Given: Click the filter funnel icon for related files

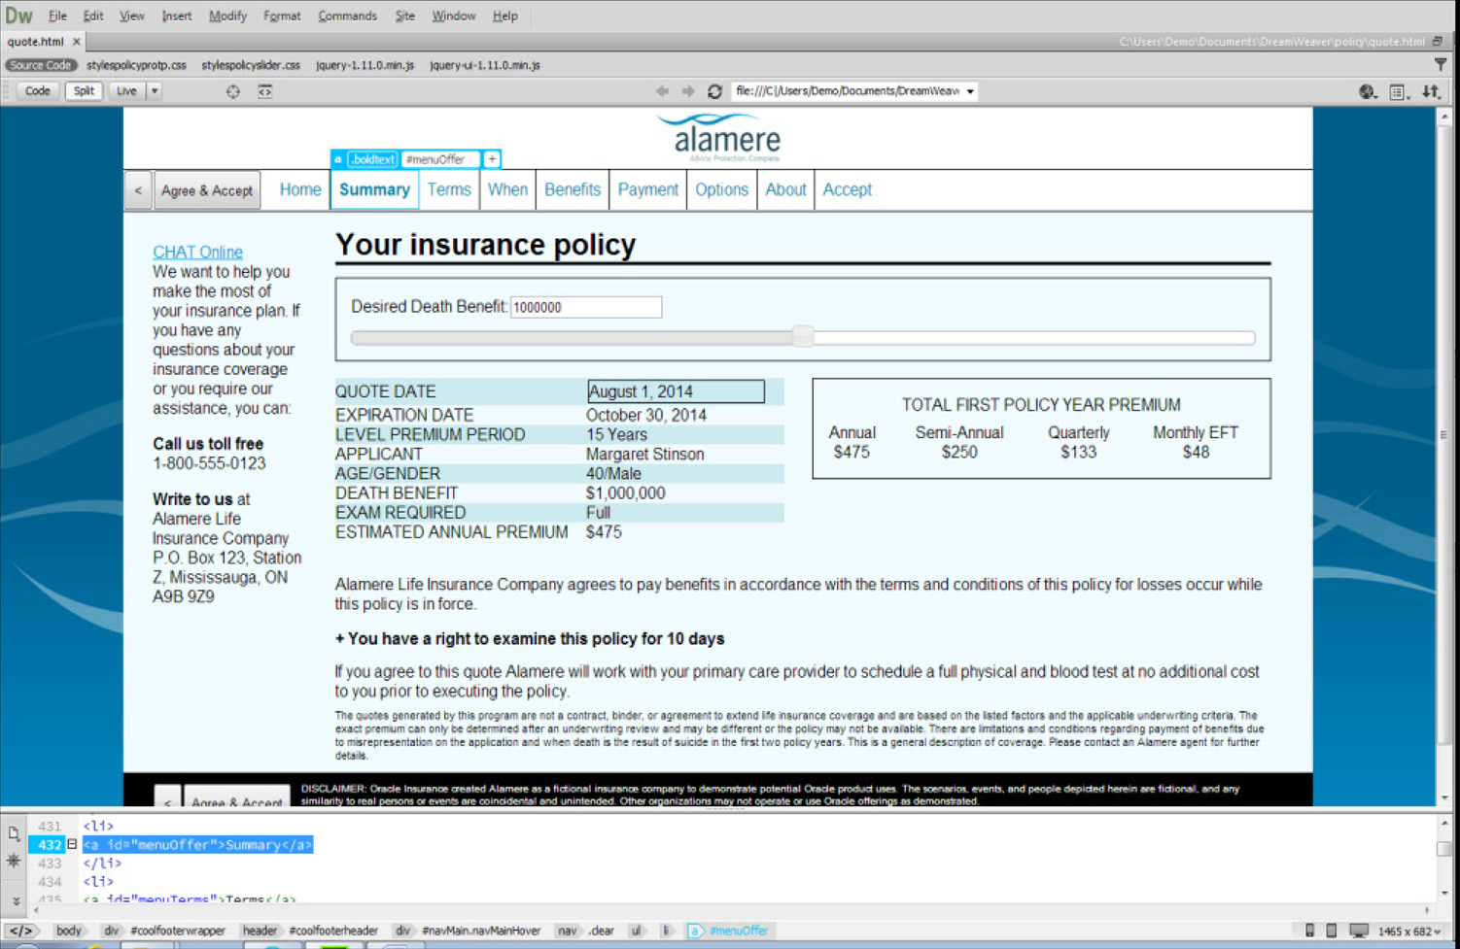Looking at the screenshot, I should [x=1441, y=64].
